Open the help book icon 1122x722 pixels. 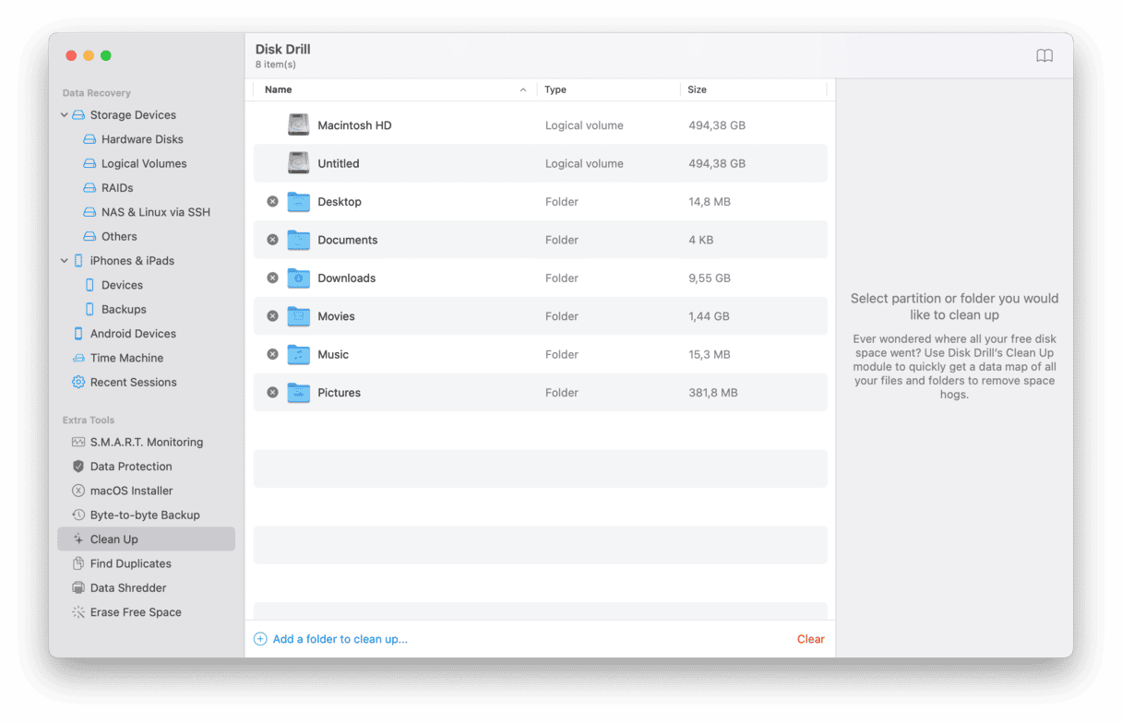click(1044, 56)
